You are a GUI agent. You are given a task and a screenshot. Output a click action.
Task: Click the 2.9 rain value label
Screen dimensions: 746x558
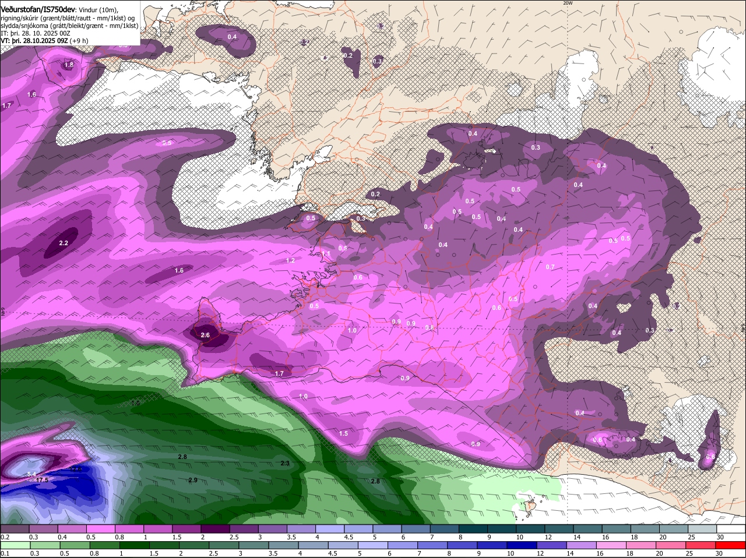pos(193,479)
